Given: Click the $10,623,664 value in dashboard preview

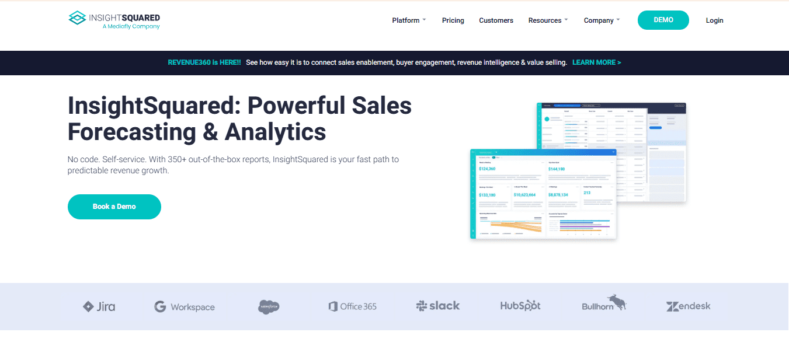Looking at the screenshot, I should (524, 195).
